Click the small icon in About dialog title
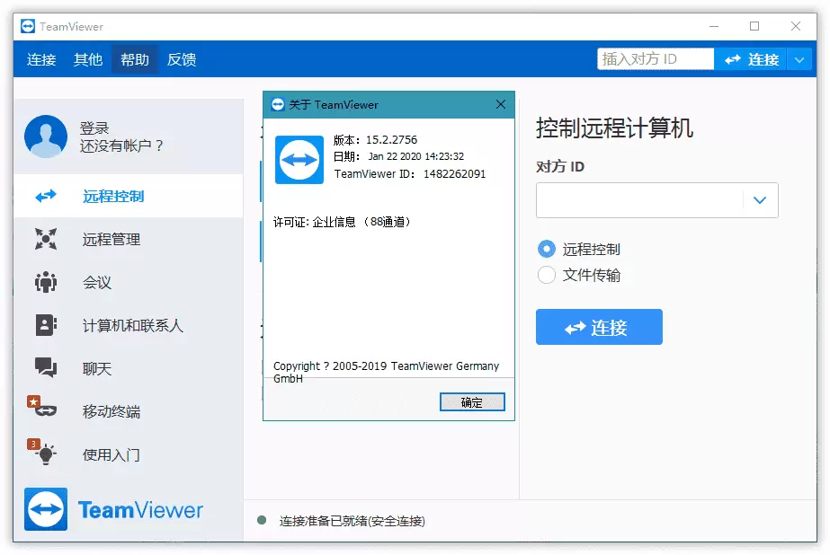 (x=278, y=105)
